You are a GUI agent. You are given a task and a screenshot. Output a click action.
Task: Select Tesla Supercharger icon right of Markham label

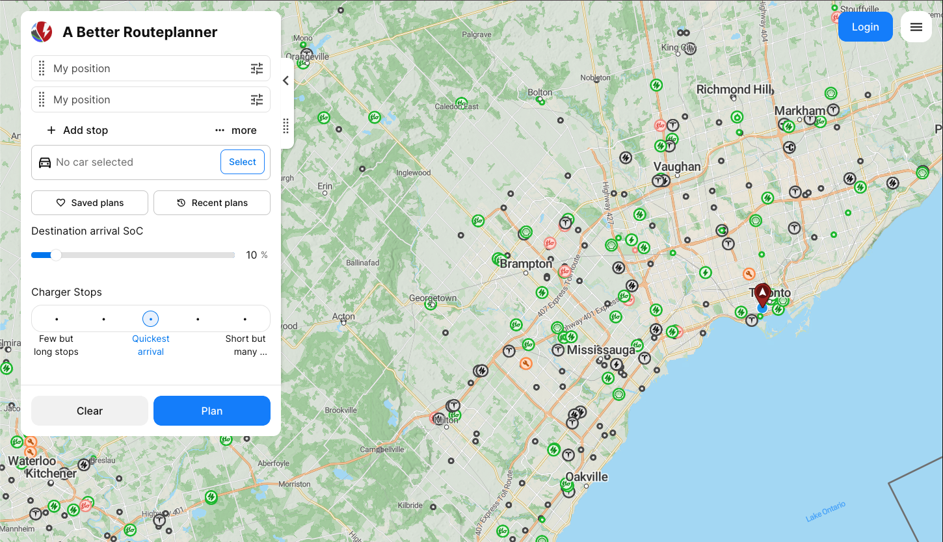[833, 110]
